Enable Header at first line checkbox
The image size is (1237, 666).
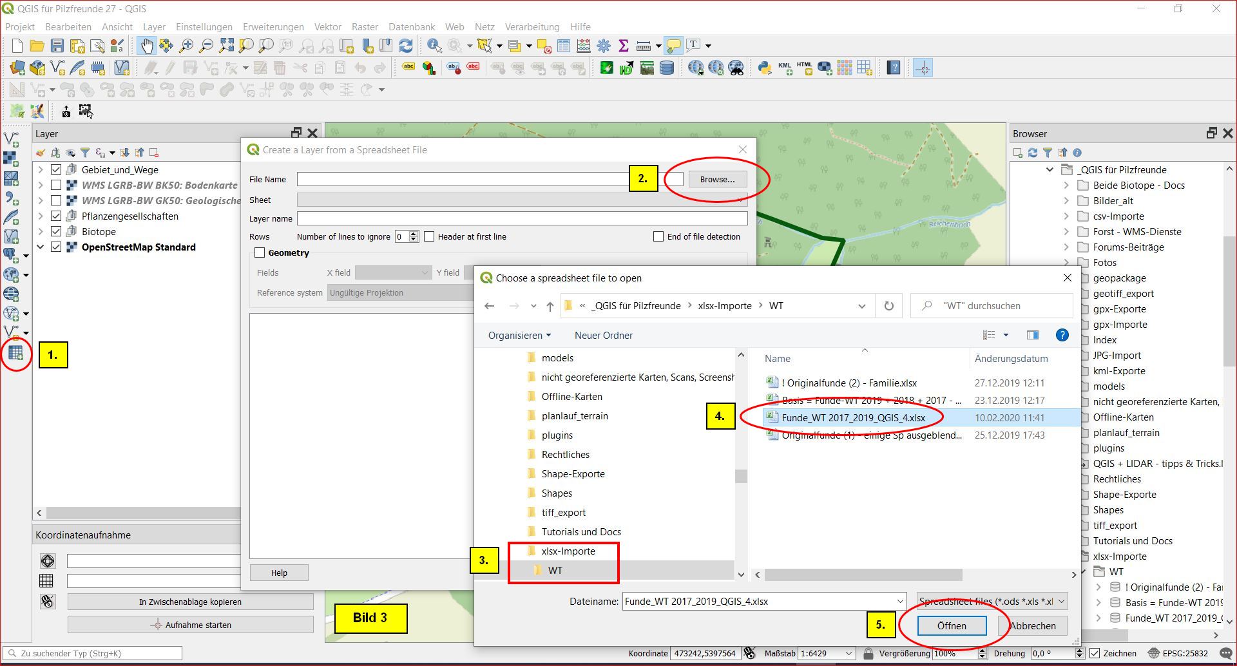pos(430,237)
